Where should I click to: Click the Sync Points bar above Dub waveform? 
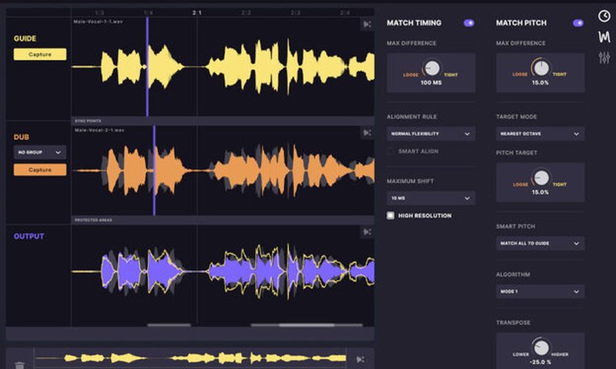(x=223, y=121)
